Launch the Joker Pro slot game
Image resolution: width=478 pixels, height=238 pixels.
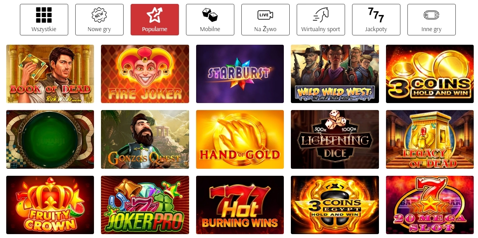tap(145, 205)
